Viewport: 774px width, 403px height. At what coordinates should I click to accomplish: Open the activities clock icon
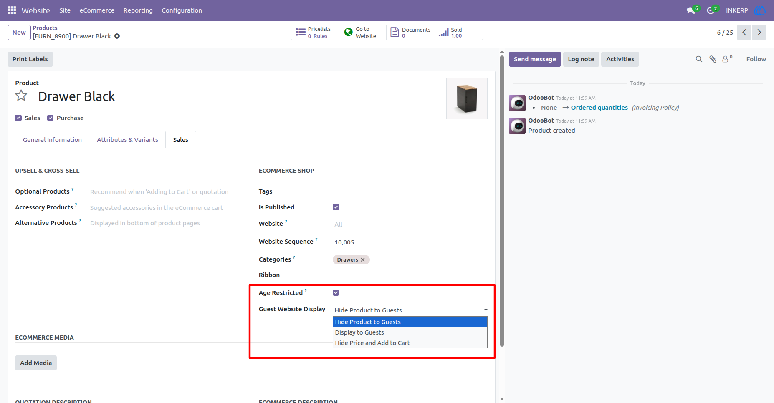[711, 10]
